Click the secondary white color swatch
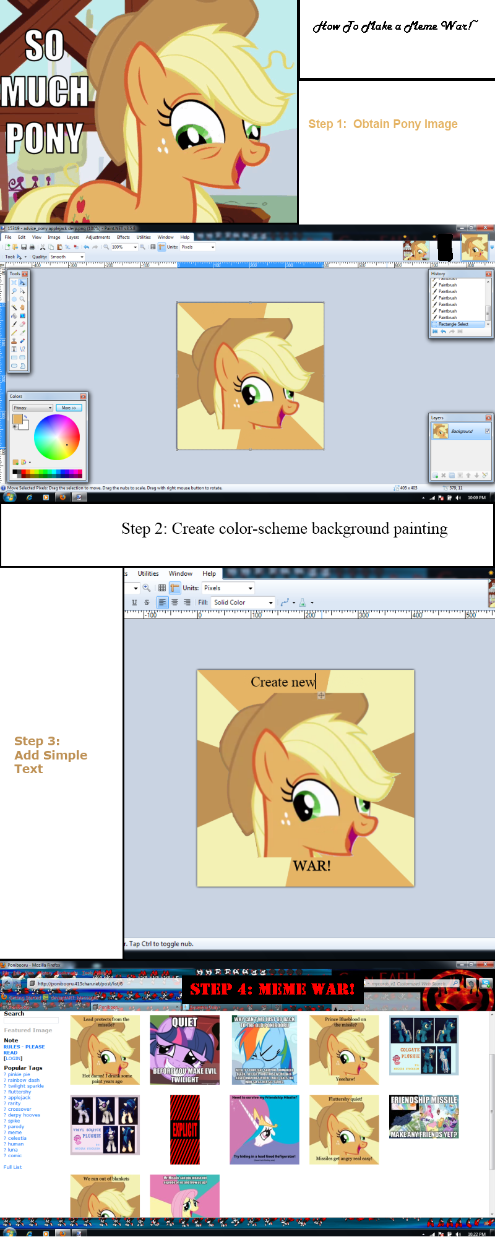The image size is (495, 1237). coord(24,426)
